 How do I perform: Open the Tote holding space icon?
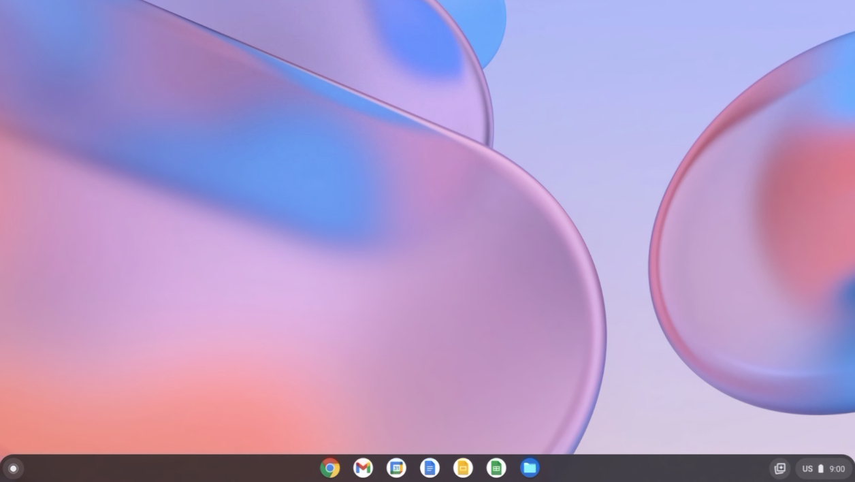click(780, 468)
